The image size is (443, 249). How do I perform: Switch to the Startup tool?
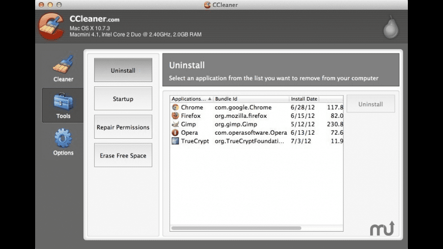(x=123, y=99)
